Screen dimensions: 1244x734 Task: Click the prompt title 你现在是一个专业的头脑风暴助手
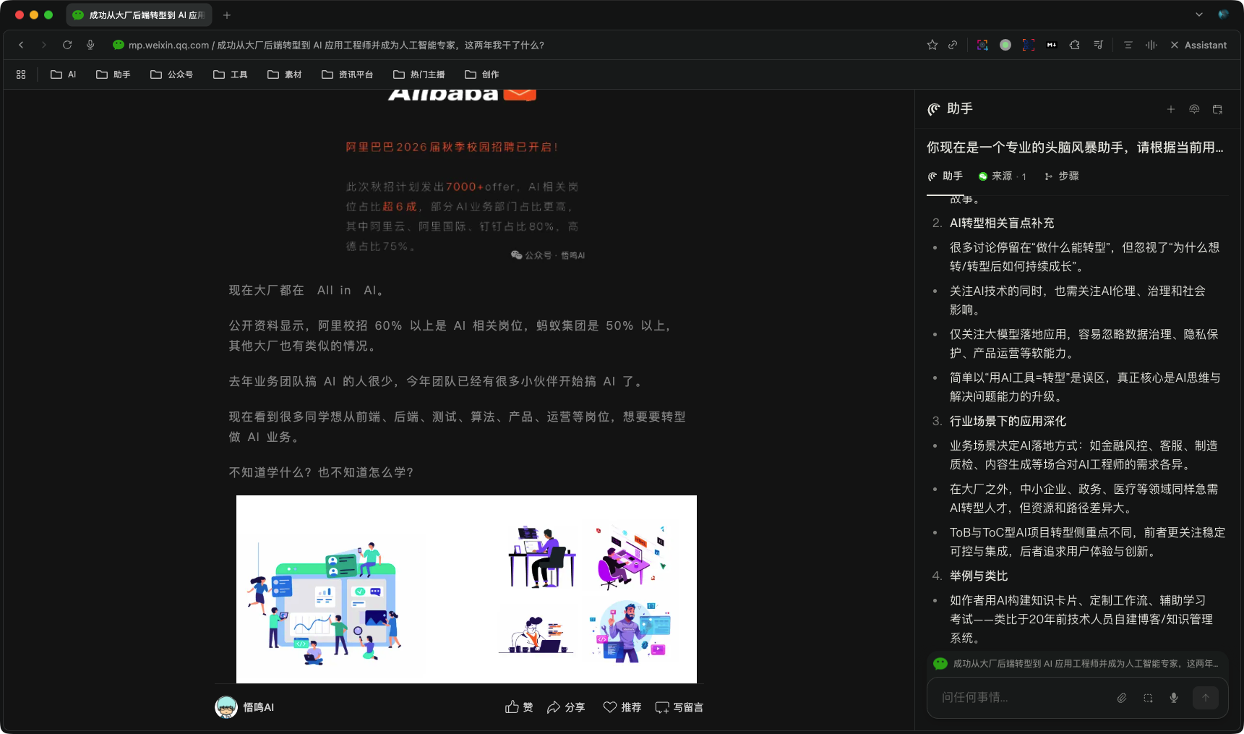point(1075,148)
